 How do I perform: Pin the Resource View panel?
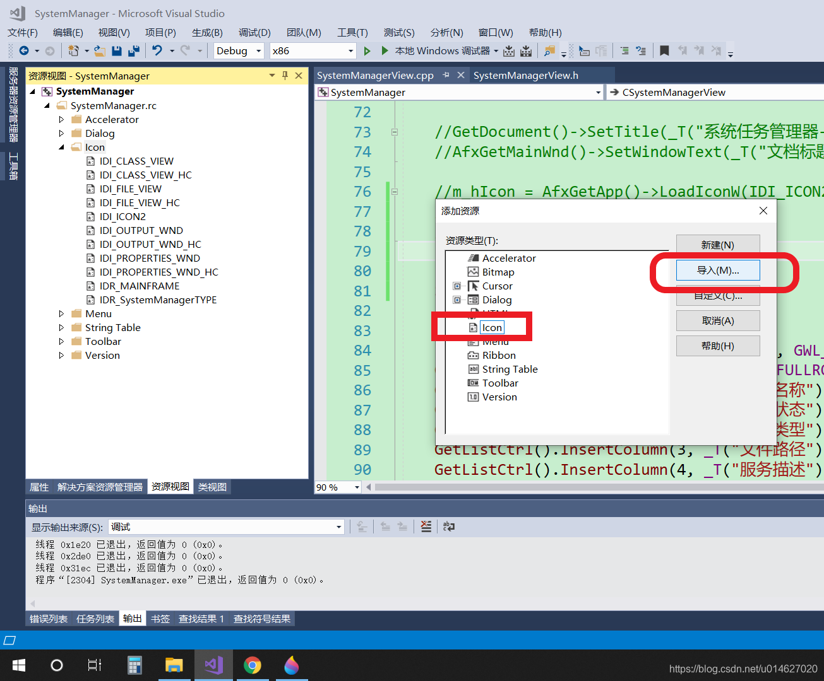click(x=285, y=76)
